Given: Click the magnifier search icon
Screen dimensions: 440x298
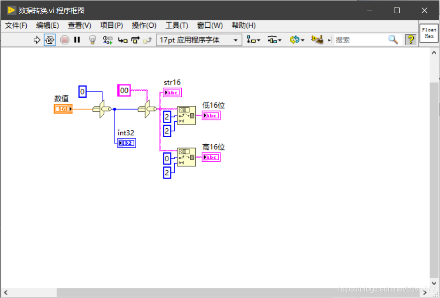Looking at the screenshot, I should 393,39.
